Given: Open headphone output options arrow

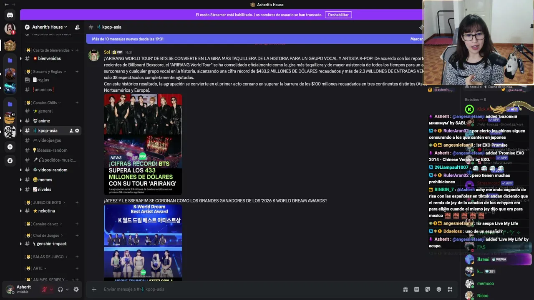Looking at the screenshot, I should pos(67,289).
